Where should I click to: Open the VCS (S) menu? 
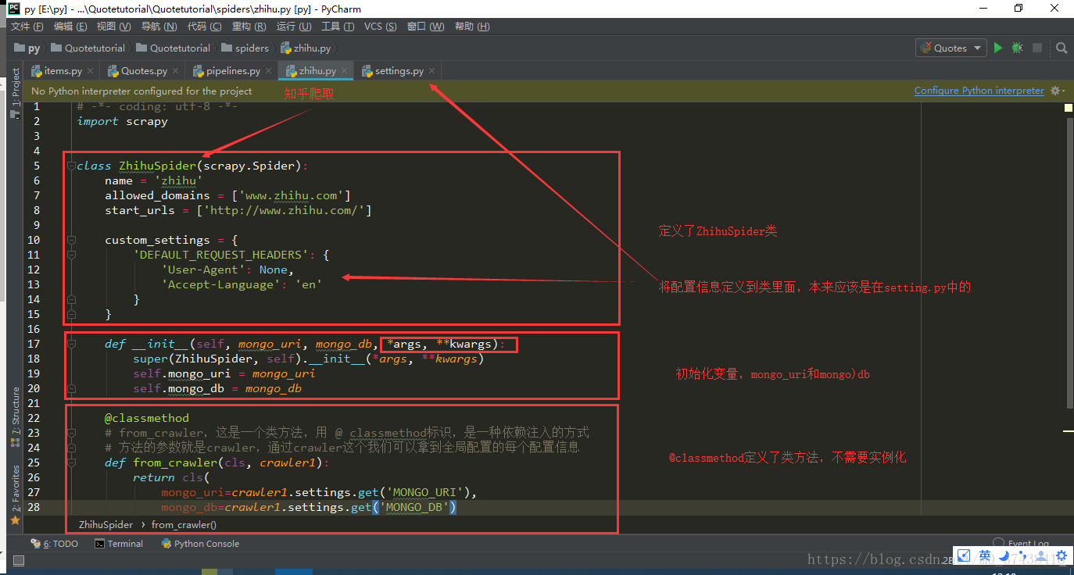tap(381, 26)
